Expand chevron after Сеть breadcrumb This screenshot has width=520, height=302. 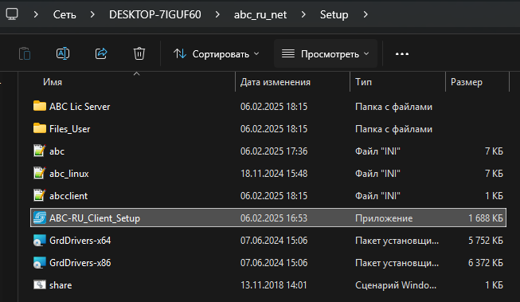(x=92, y=14)
